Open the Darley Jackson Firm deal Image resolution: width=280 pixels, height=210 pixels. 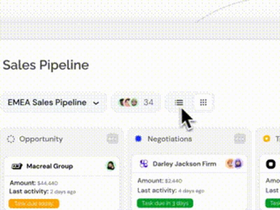click(184, 164)
